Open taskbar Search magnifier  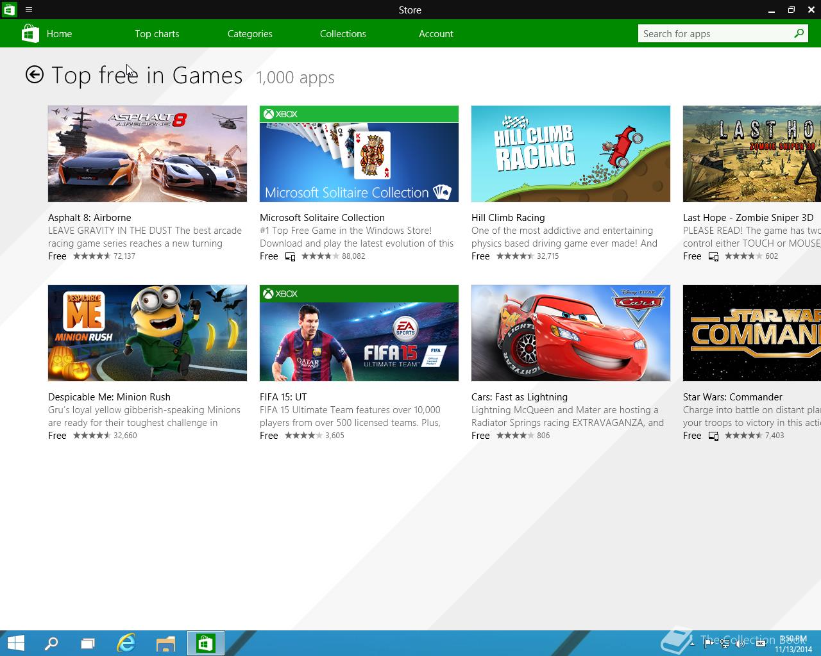click(x=51, y=643)
